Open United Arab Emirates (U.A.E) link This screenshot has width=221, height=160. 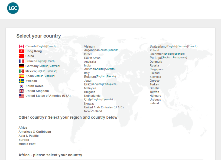(x=104, y=107)
